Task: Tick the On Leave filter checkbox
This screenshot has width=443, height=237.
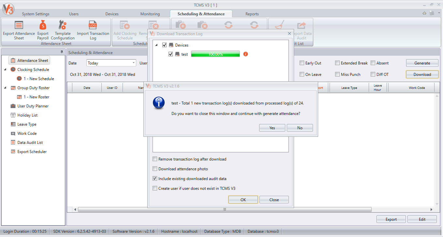Action: [x=302, y=75]
